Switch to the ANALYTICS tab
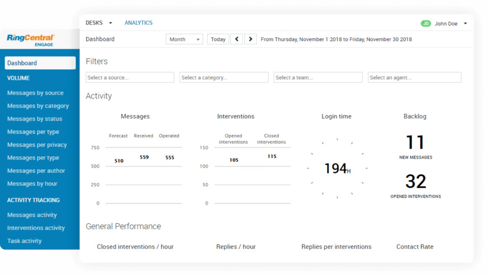The image size is (488, 277). tap(138, 23)
